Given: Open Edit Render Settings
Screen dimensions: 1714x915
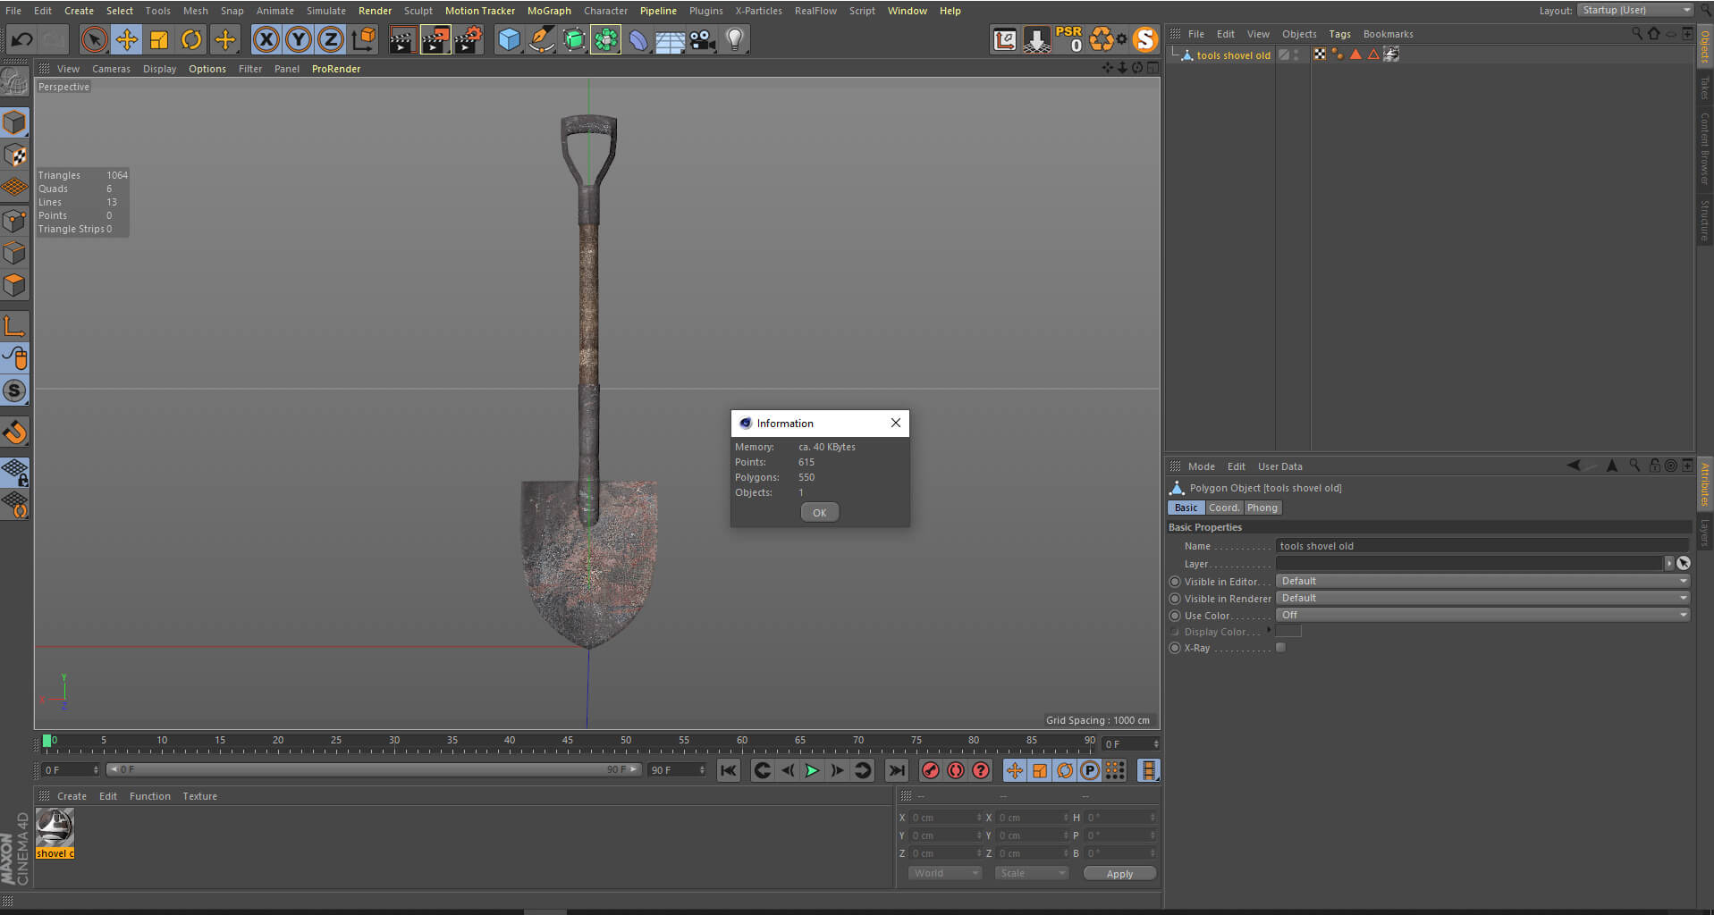Looking at the screenshot, I should (469, 39).
